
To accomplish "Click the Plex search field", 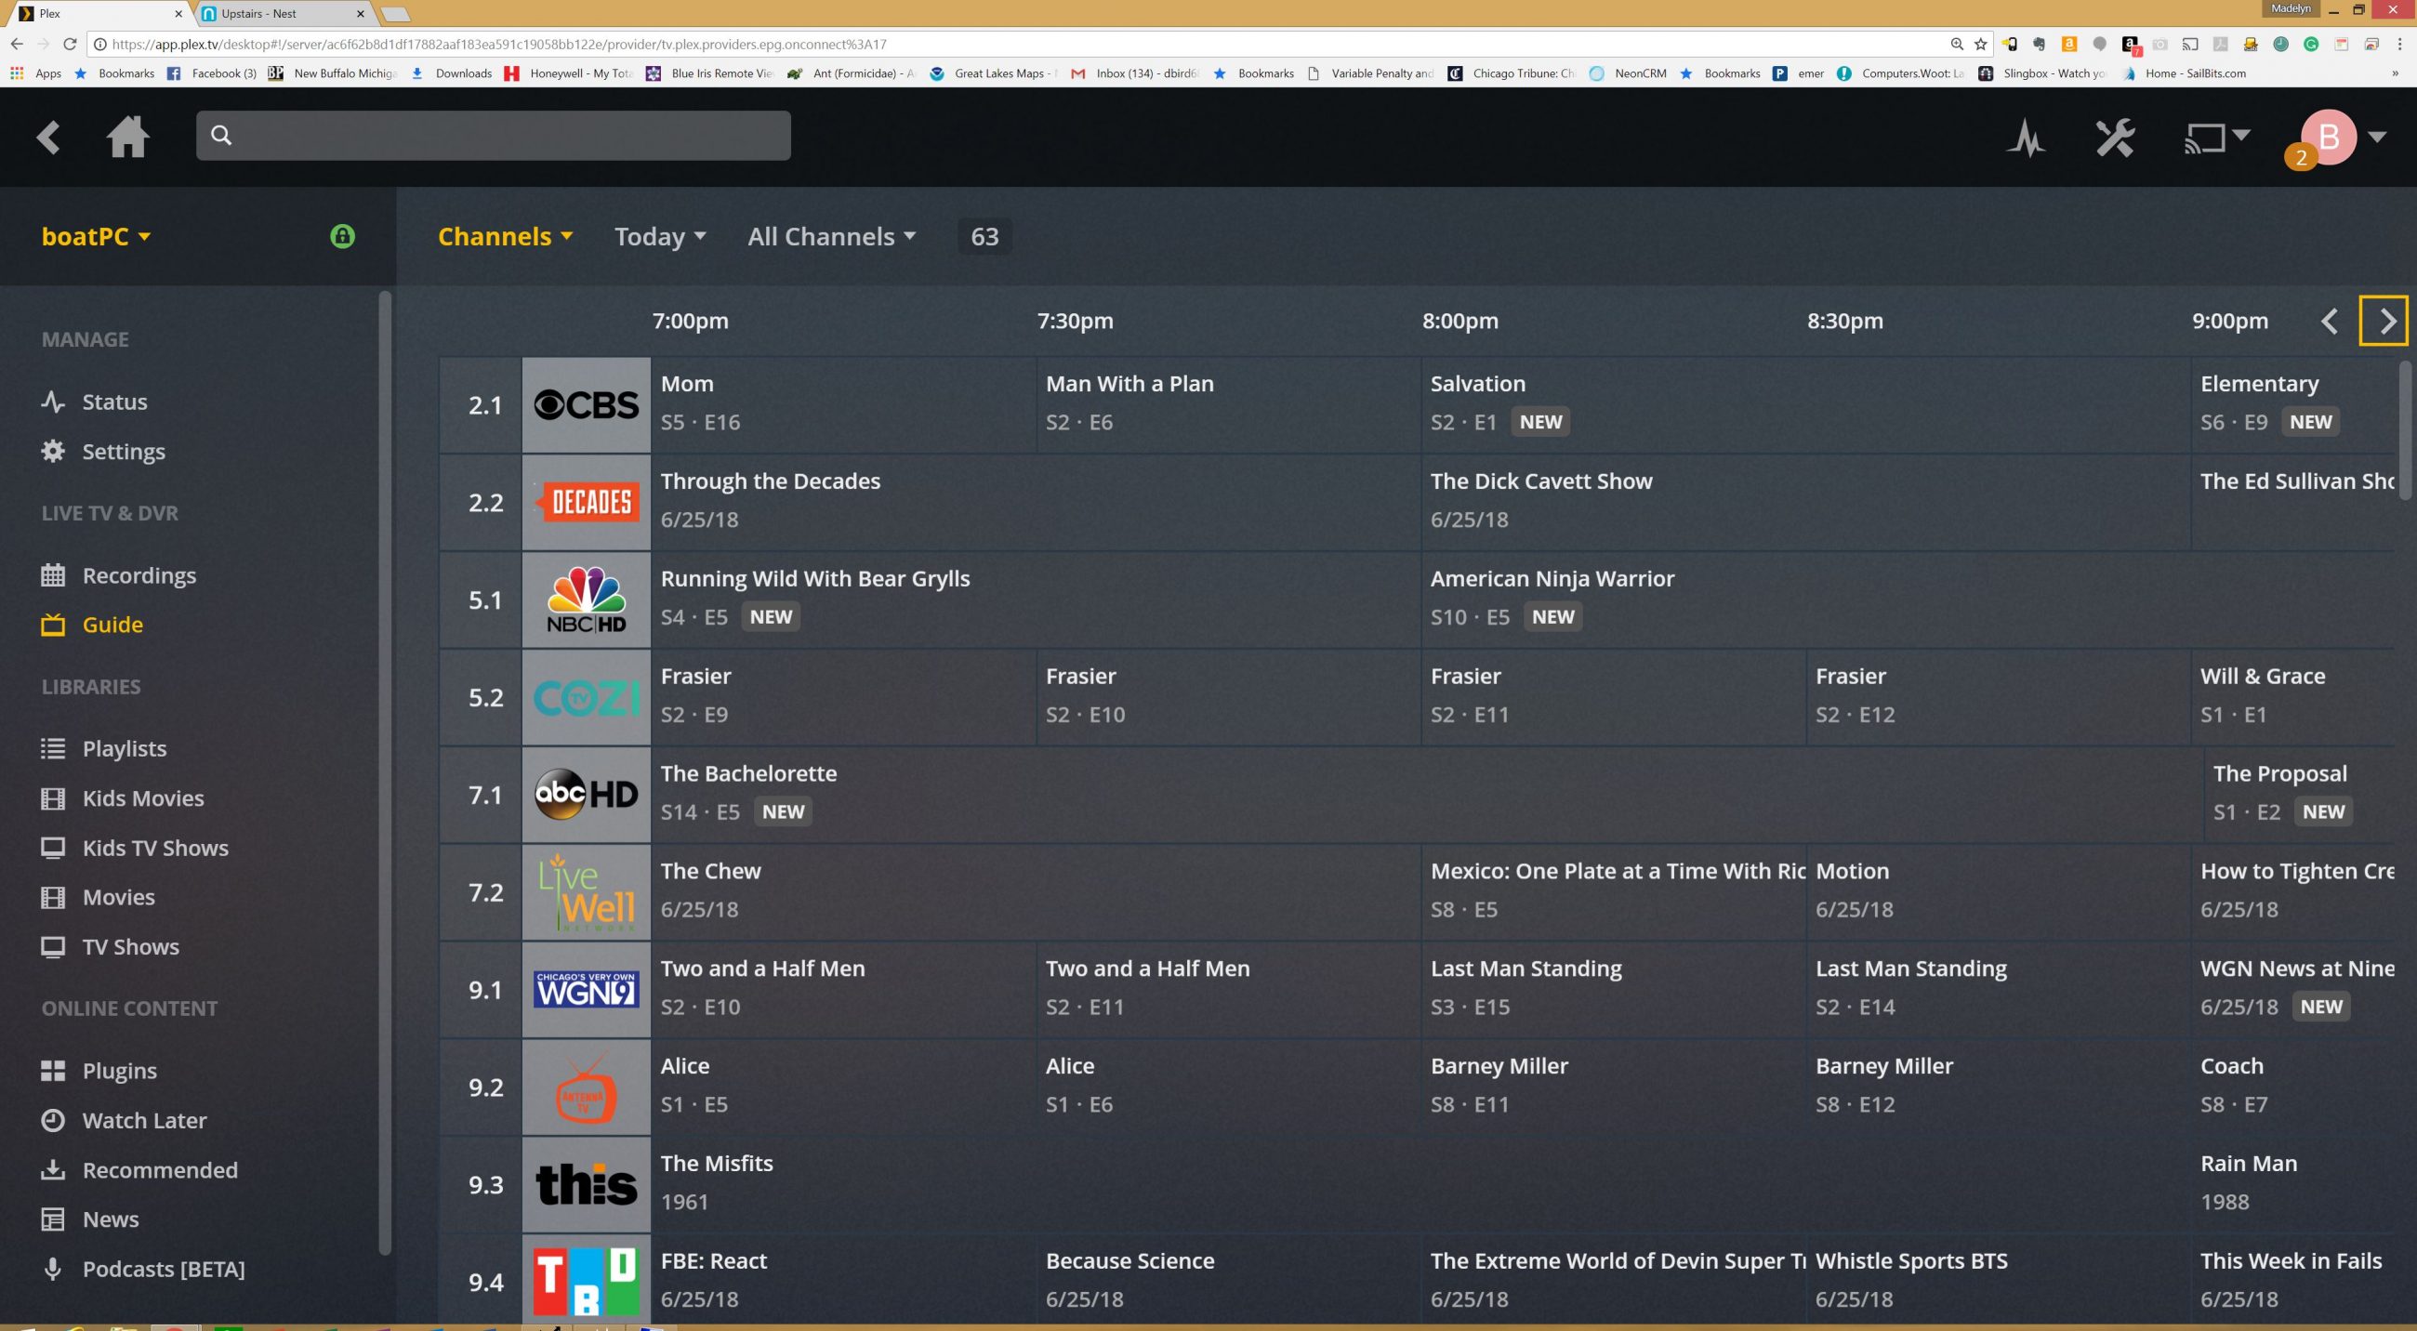I will (x=494, y=136).
